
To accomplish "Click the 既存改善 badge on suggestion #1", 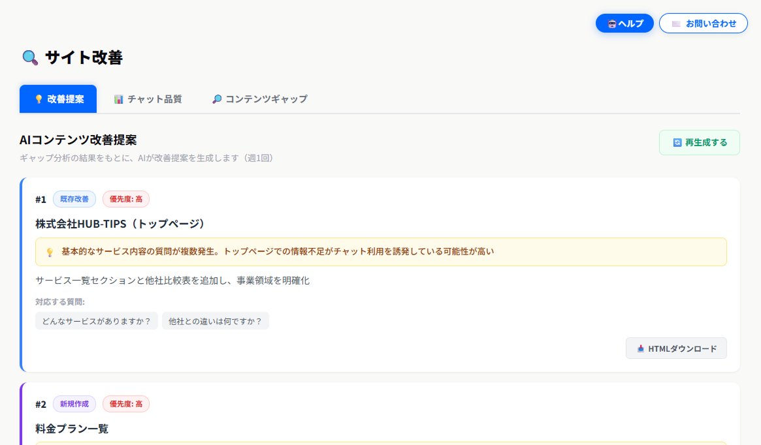I will [74, 198].
